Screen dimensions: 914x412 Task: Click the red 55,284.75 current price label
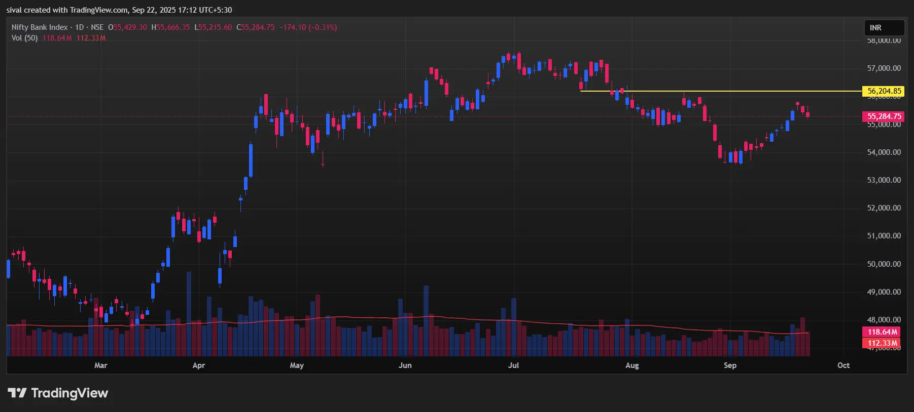883,116
